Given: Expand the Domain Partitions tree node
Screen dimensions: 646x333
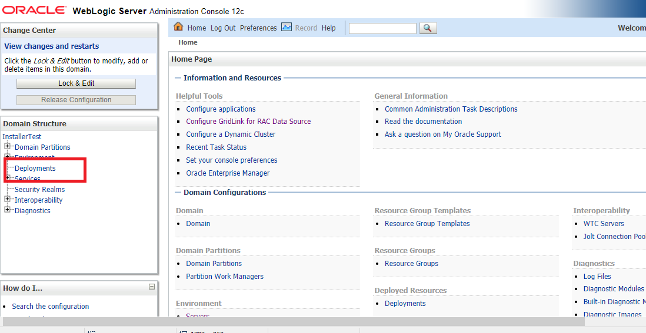Looking at the screenshot, I should pos(7,146).
